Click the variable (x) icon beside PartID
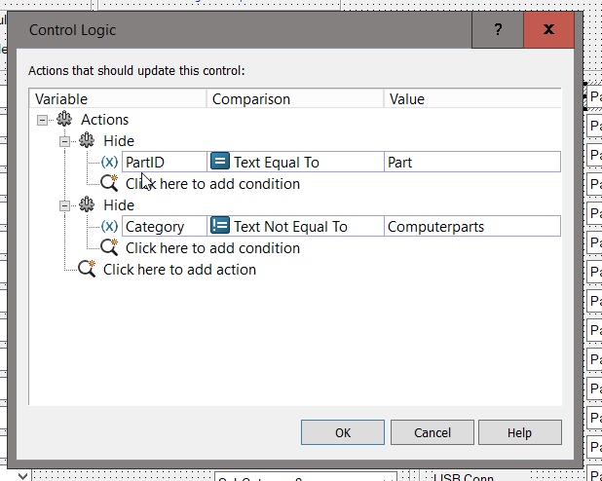The height and width of the screenshot is (481, 602). click(109, 162)
